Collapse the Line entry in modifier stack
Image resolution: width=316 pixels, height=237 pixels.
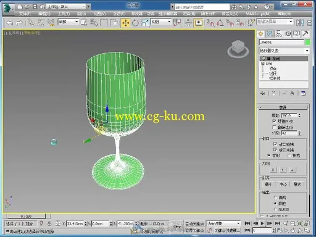pos(263,64)
